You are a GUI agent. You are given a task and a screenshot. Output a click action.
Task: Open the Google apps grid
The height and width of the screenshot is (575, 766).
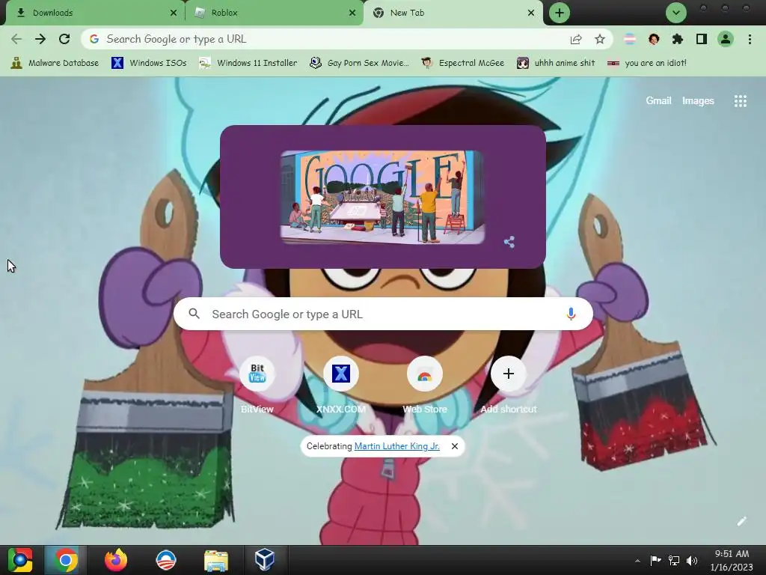pyautogui.click(x=740, y=101)
